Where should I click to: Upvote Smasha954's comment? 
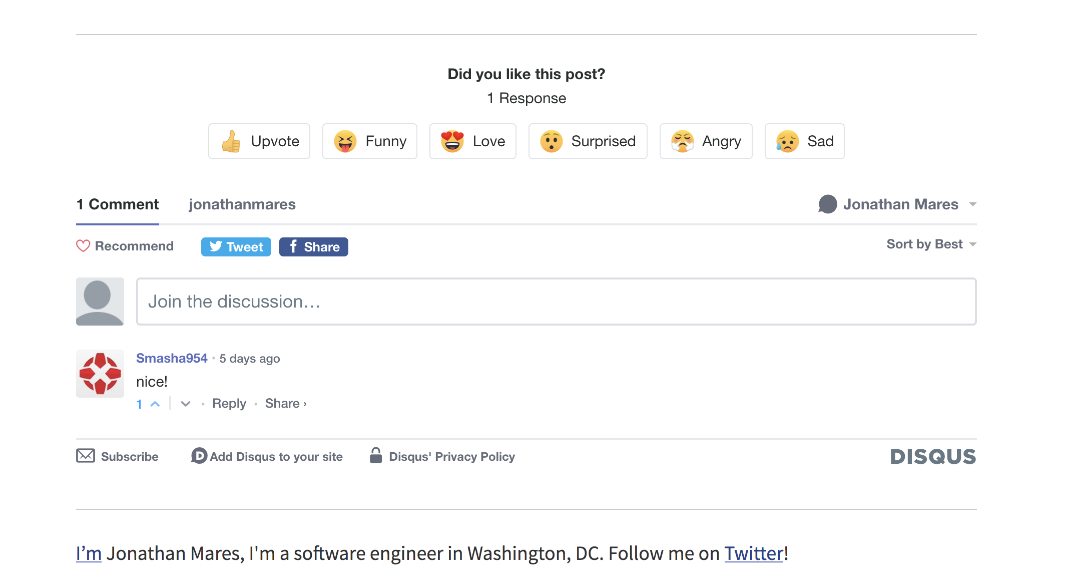pyautogui.click(x=156, y=404)
